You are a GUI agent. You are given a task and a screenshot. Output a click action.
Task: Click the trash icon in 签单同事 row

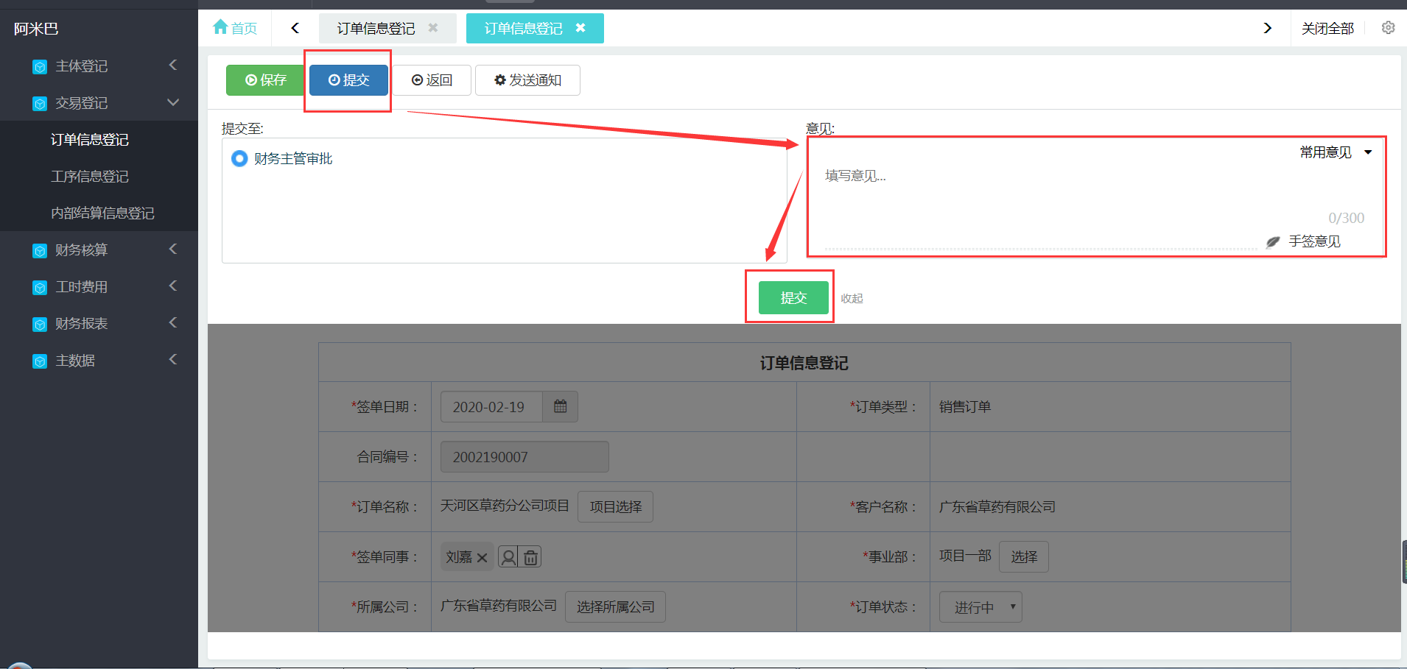[x=530, y=557]
